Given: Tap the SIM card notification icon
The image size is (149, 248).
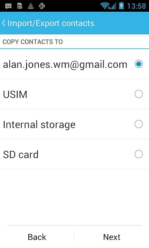Looking at the screenshot, I should tap(20, 6).
